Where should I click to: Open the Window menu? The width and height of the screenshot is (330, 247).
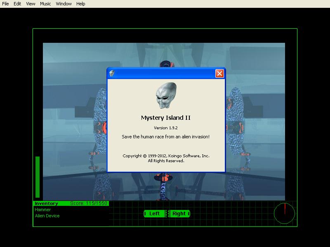coord(63,4)
